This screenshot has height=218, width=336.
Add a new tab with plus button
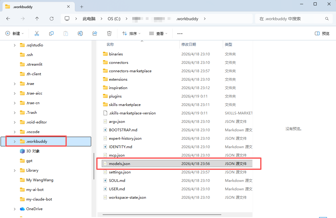click(82, 7)
